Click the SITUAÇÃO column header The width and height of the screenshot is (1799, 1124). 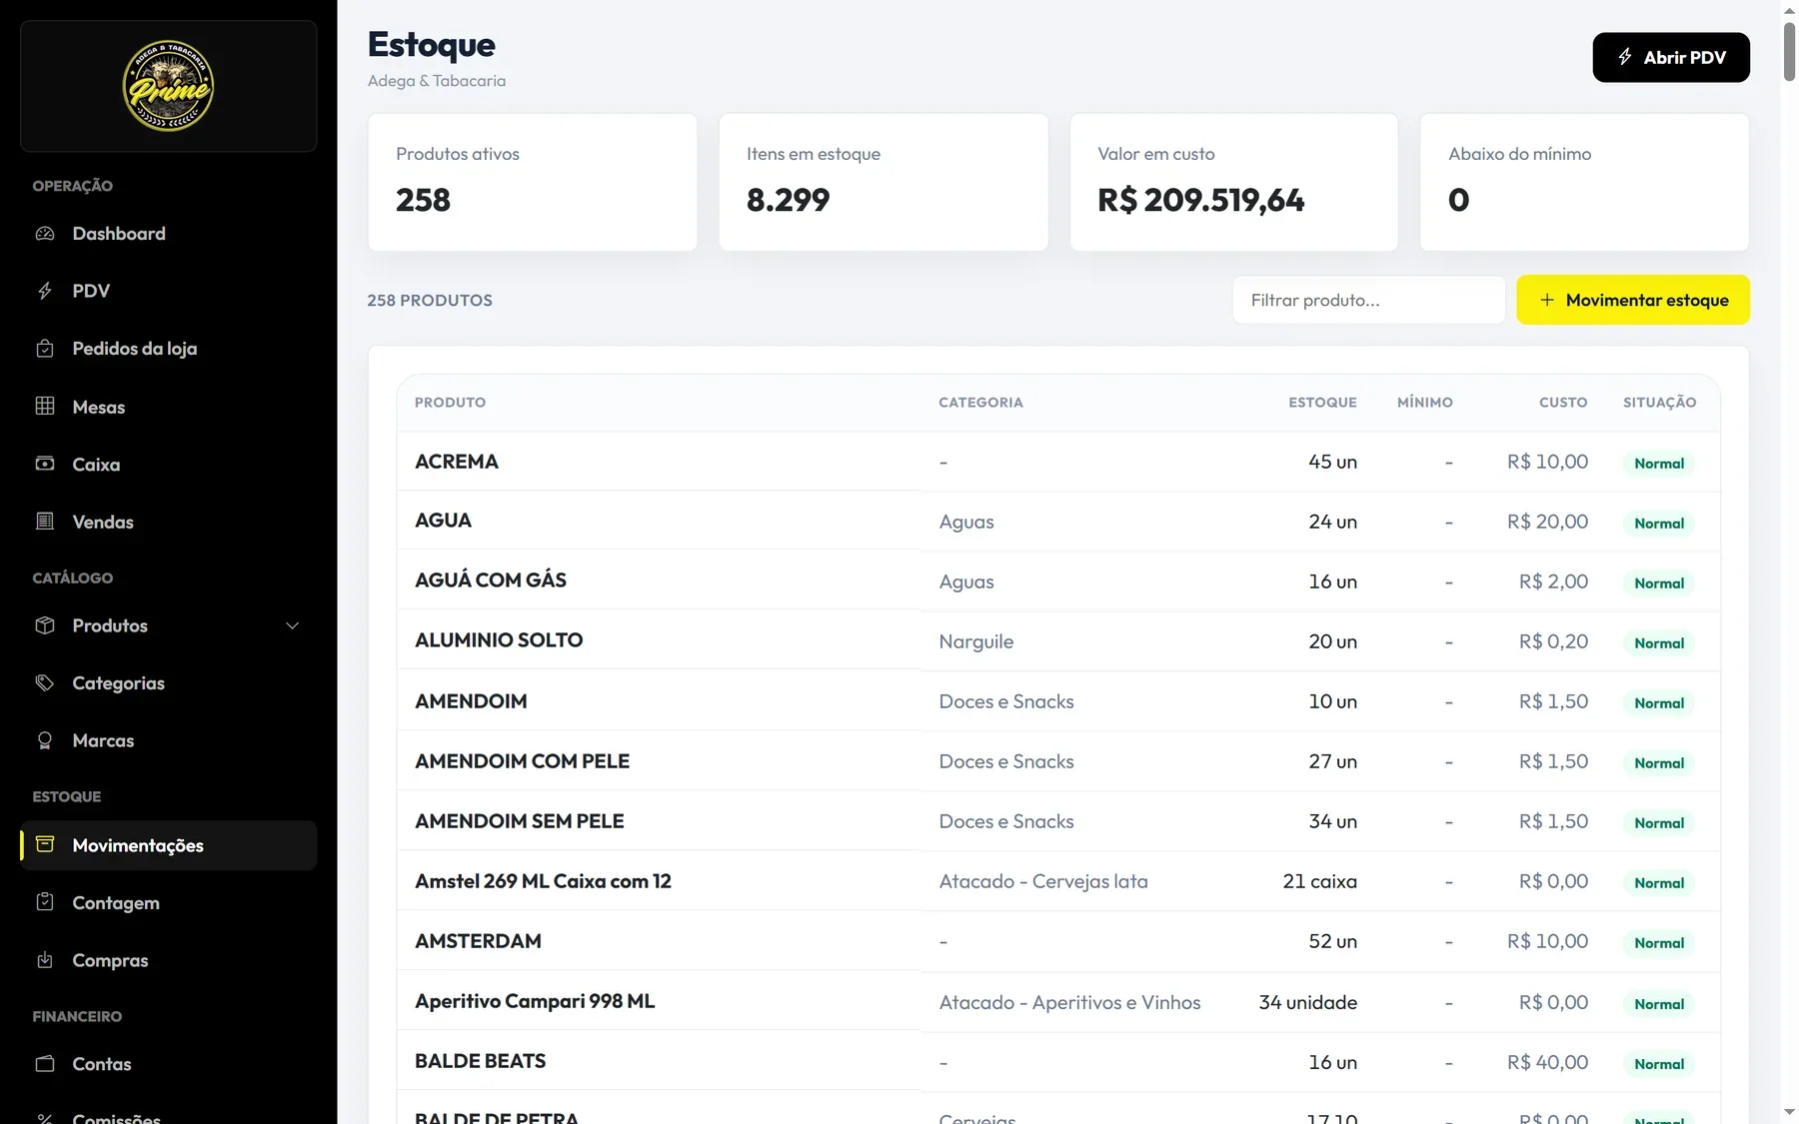1659,403
